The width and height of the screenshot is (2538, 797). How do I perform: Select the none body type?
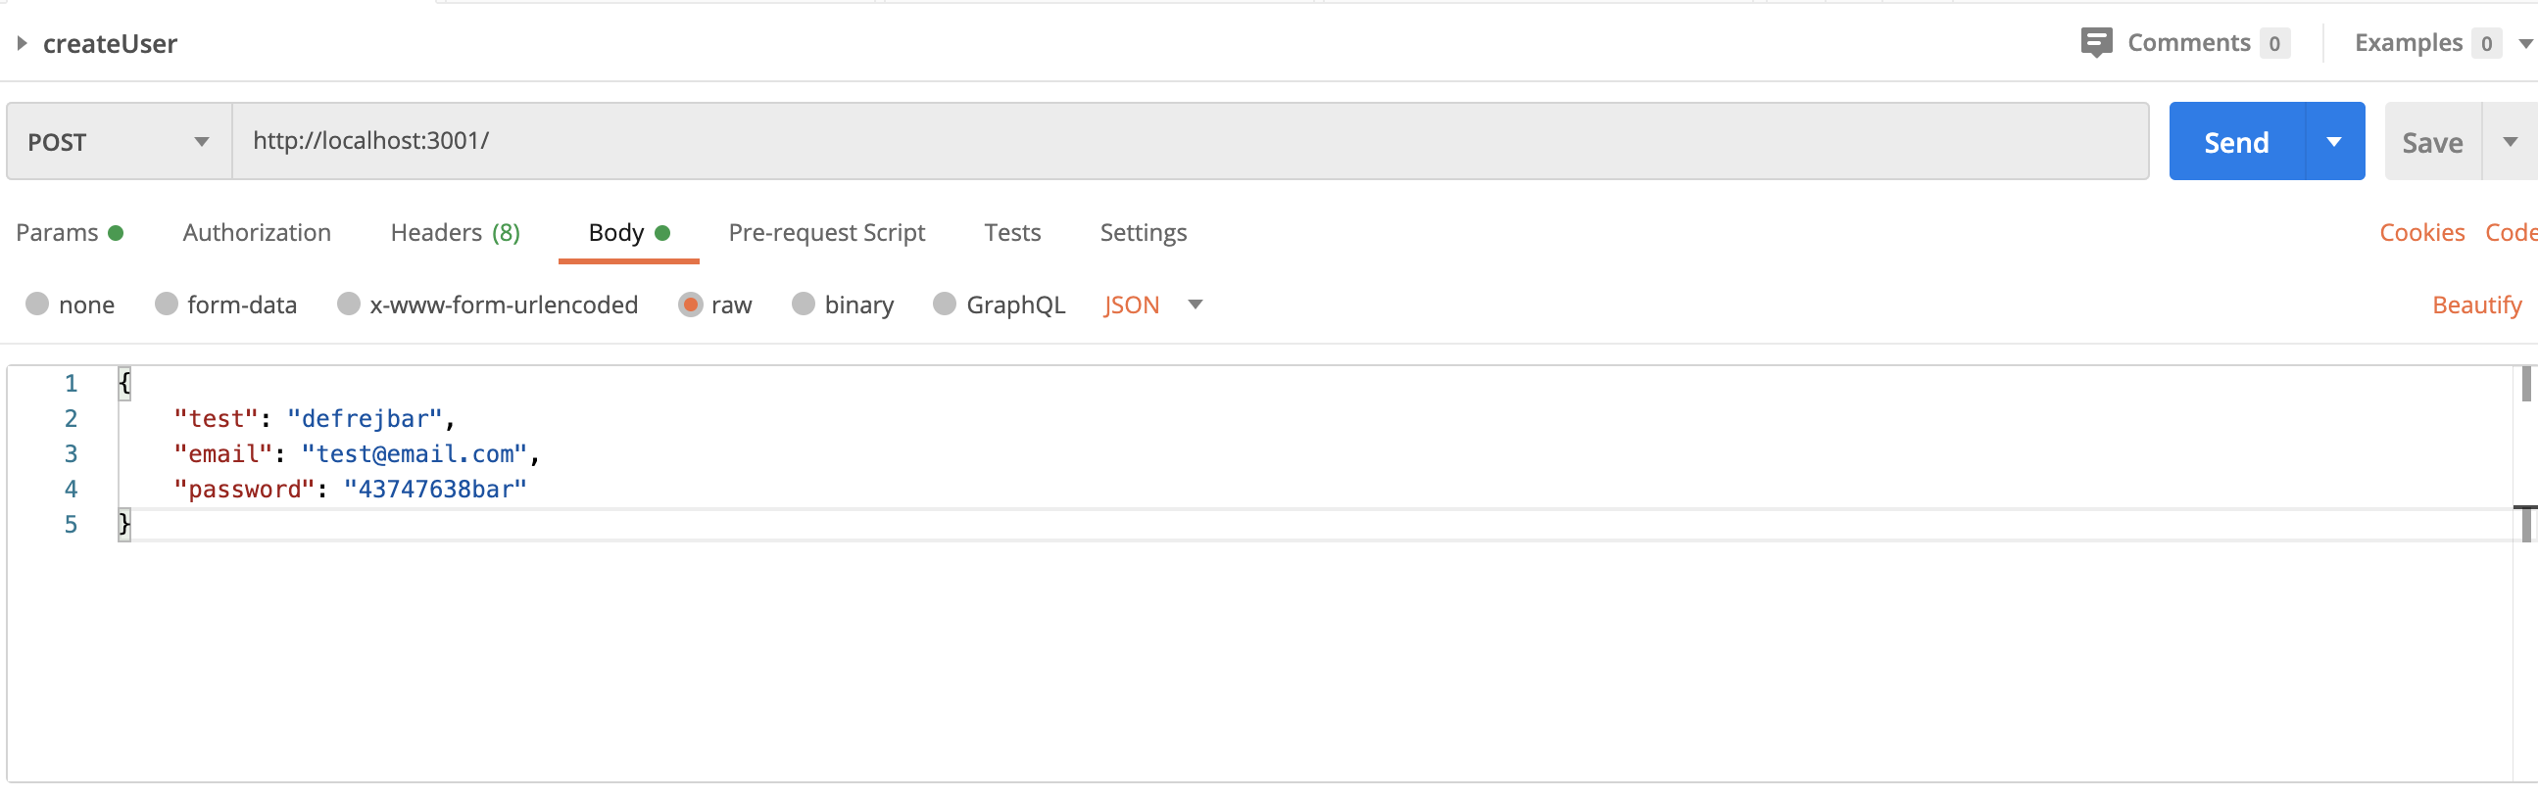tap(37, 305)
